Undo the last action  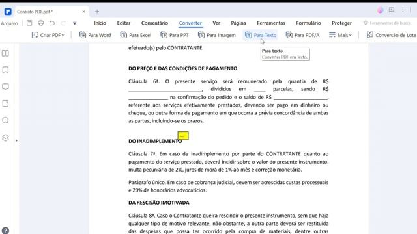pyautogui.click(x=52, y=23)
